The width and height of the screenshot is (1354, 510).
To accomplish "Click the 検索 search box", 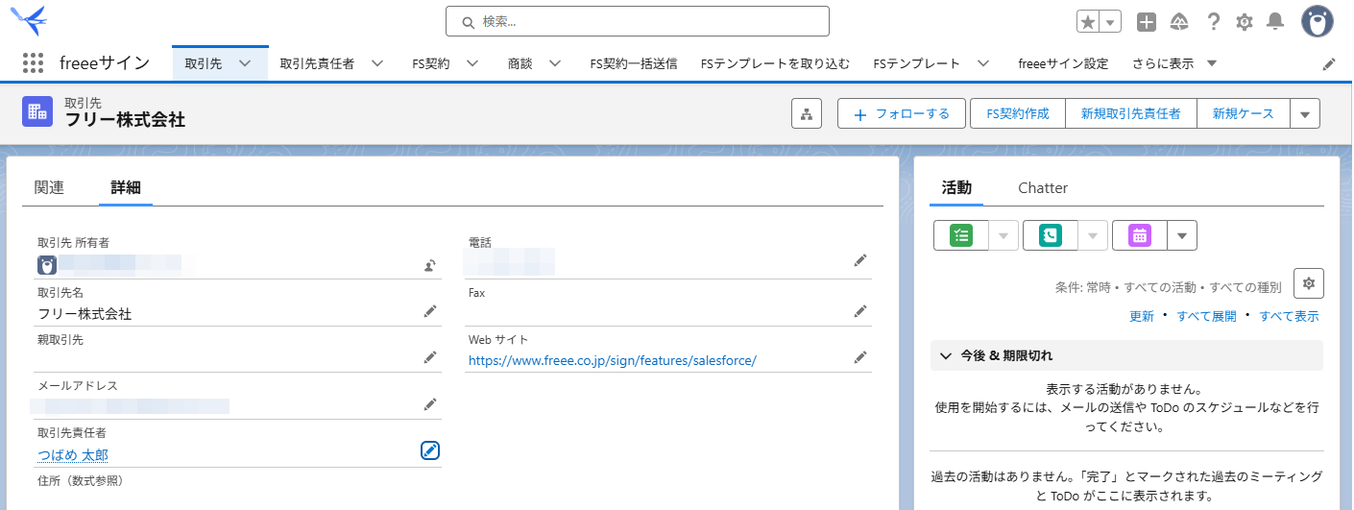I will (638, 21).
